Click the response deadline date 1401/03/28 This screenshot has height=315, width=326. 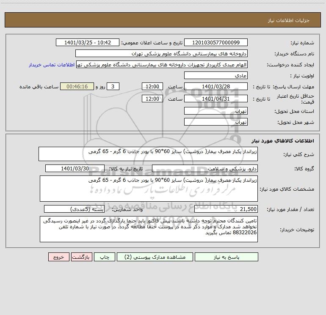216,86
